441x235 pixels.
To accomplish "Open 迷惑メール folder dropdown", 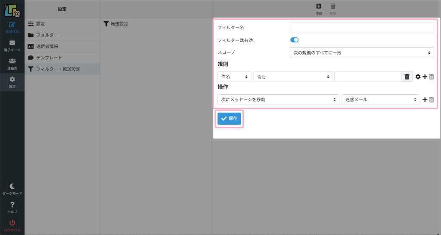I will (x=381, y=99).
